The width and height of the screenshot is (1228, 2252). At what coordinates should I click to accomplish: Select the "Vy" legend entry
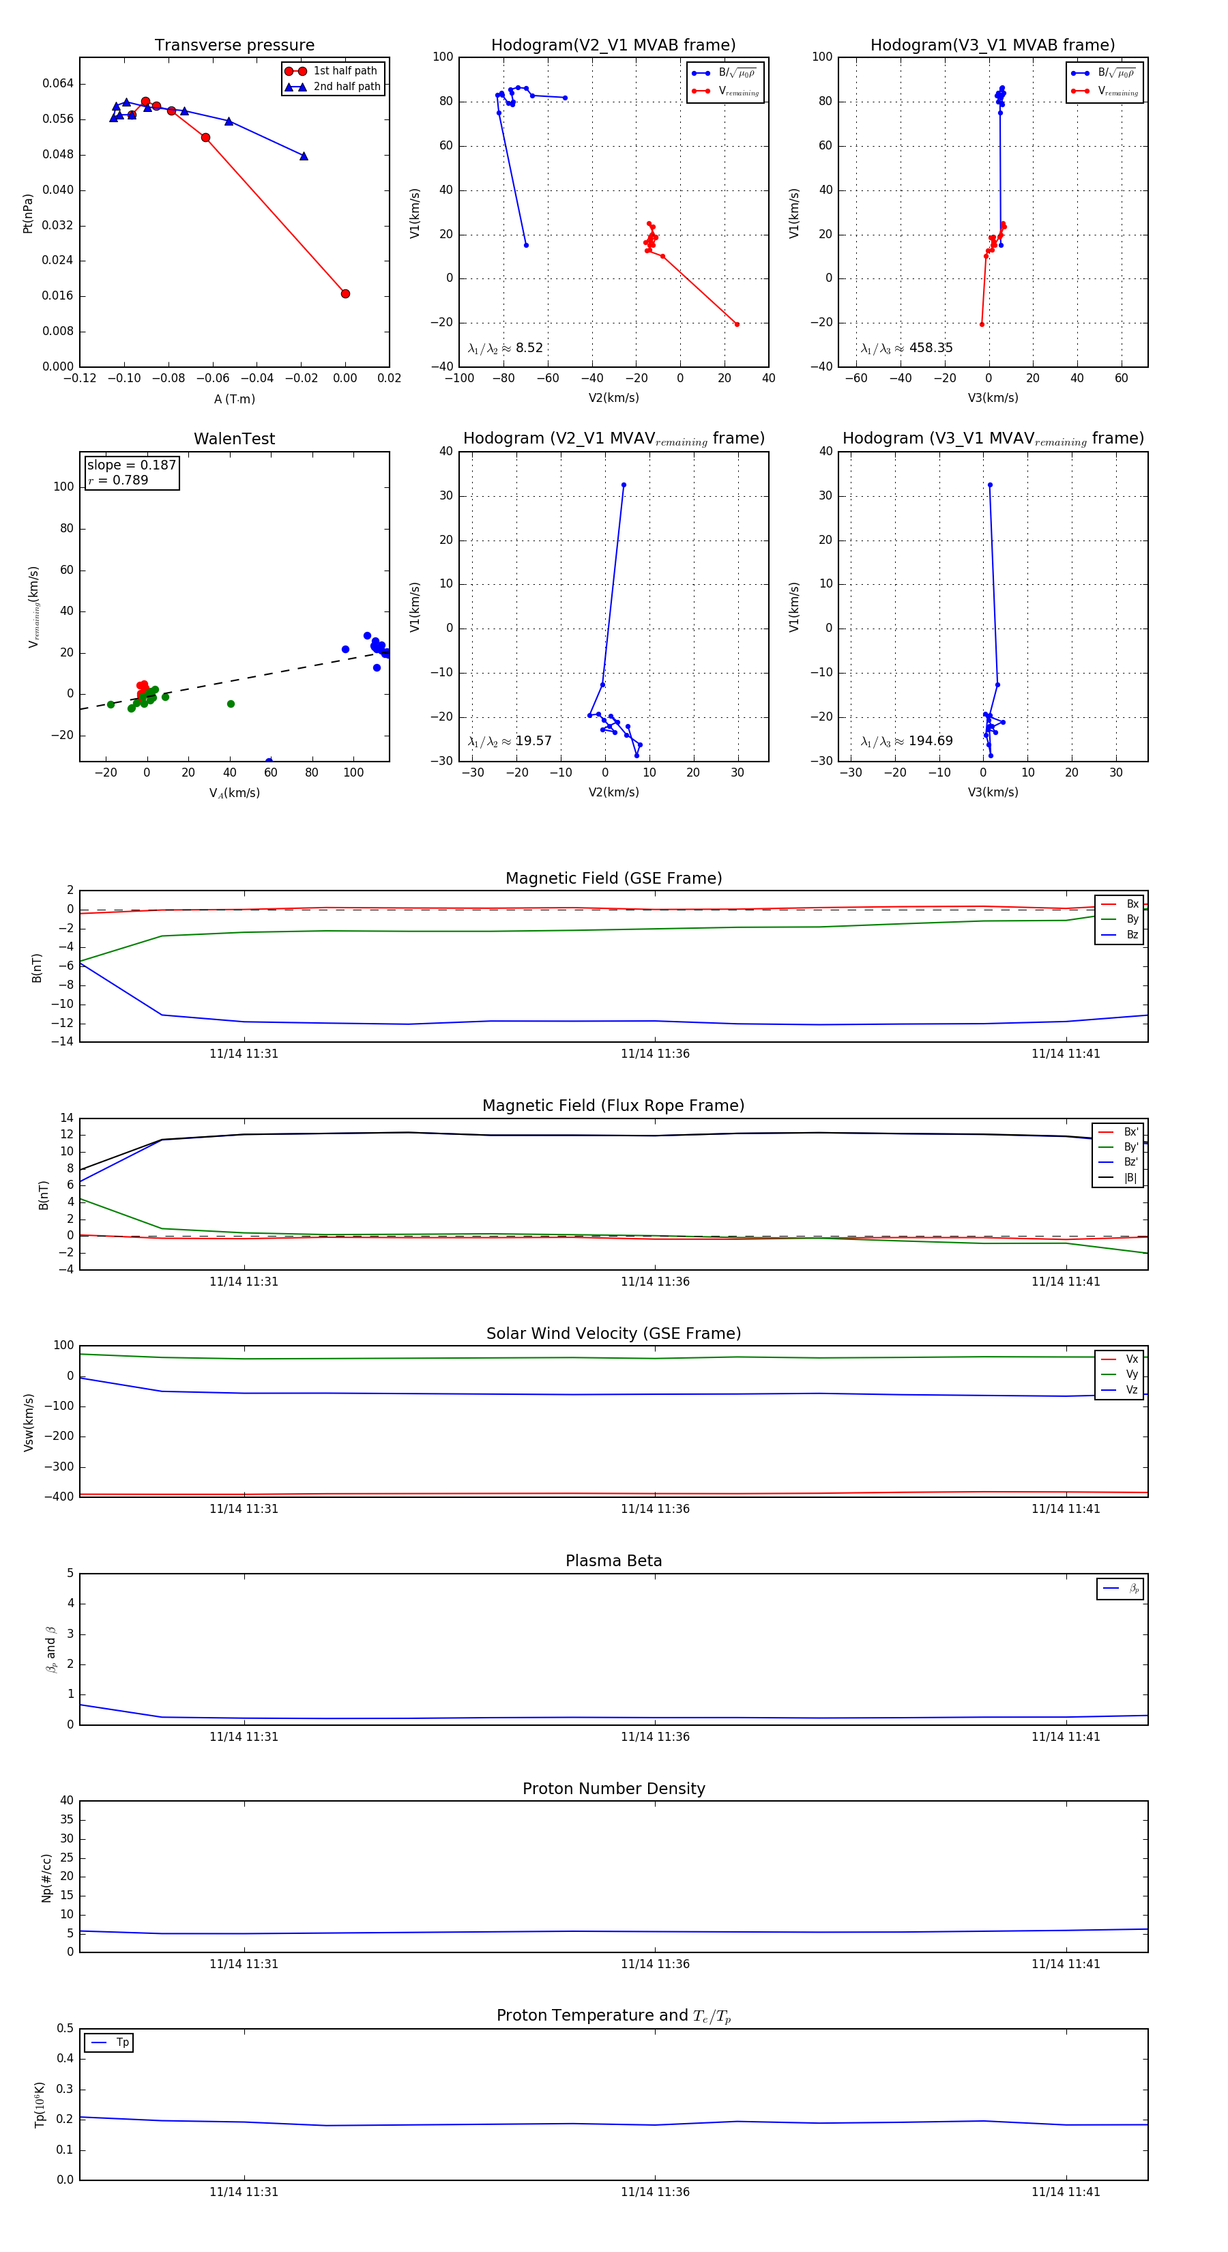[1120, 1374]
